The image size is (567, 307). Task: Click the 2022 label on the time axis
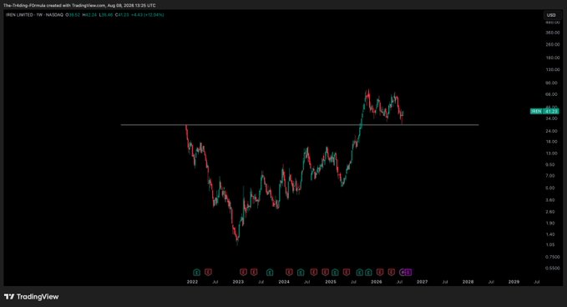pos(192,282)
